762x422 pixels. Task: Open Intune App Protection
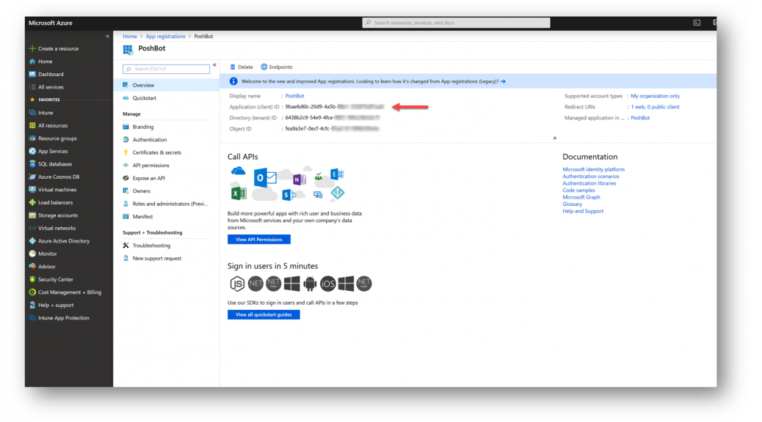tap(64, 318)
